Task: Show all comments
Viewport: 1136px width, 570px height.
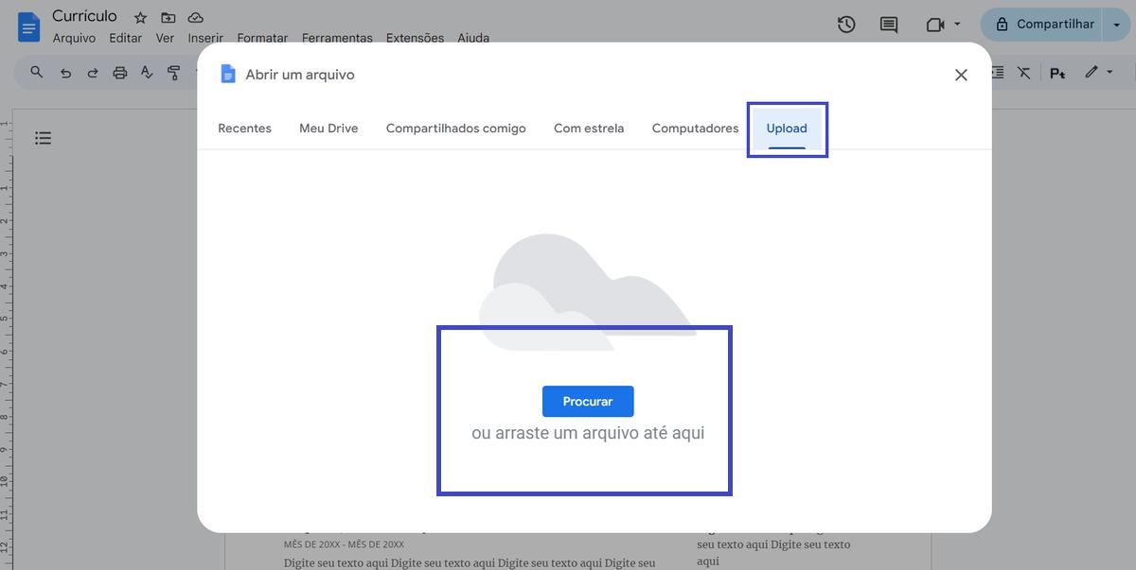Action: pos(888,25)
